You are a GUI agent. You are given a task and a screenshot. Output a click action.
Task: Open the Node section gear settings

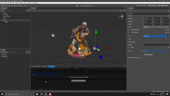(168, 16)
